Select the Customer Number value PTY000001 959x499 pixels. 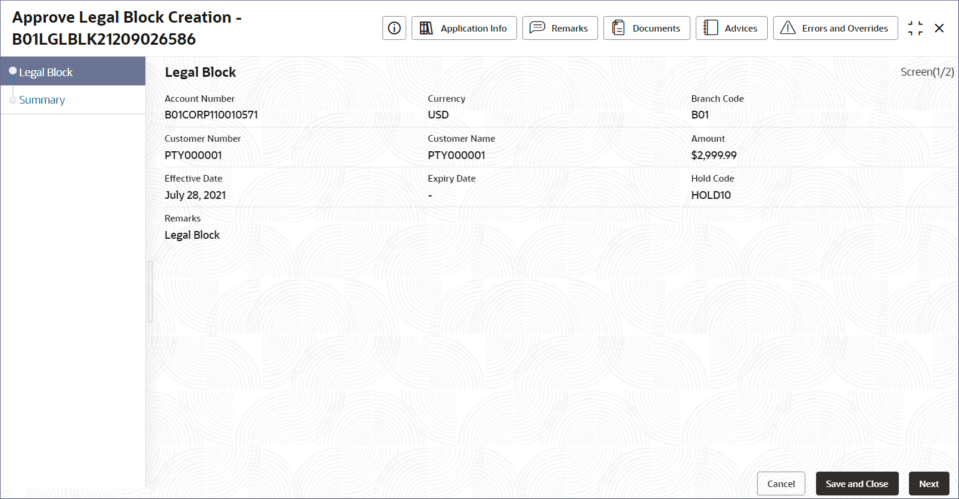(x=193, y=155)
